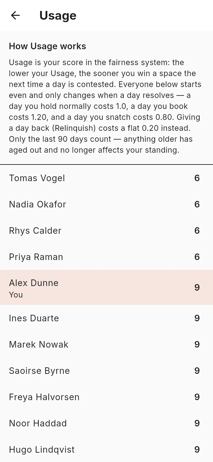The width and height of the screenshot is (213, 462).
Task: Tap the 'You' label under Alex Dunne
Action: pyautogui.click(x=16, y=295)
